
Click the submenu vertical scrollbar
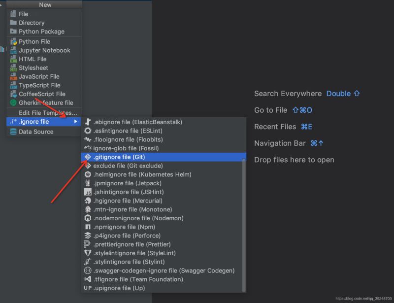[x=244, y=222]
